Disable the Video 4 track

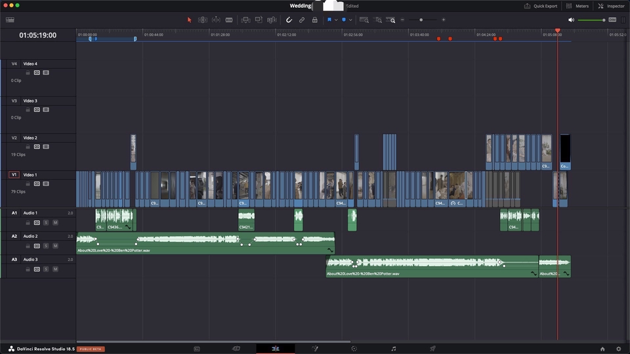46,73
